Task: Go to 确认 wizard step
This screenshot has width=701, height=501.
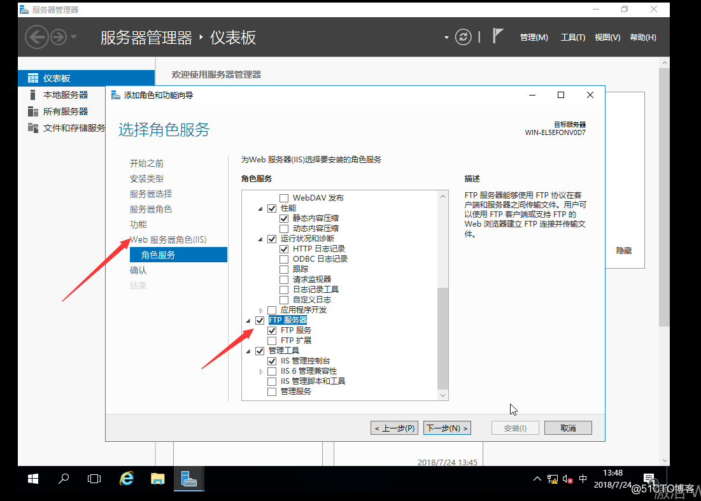Action: coord(138,271)
